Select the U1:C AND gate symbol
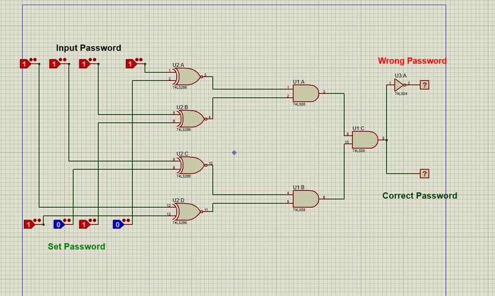Screen dimensions: 495x296 [365, 140]
